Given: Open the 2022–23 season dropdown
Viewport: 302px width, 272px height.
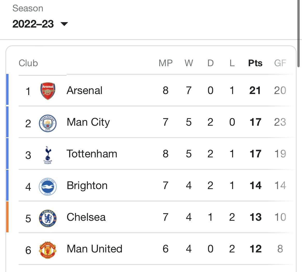Looking at the screenshot, I should (x=40, y=24).
